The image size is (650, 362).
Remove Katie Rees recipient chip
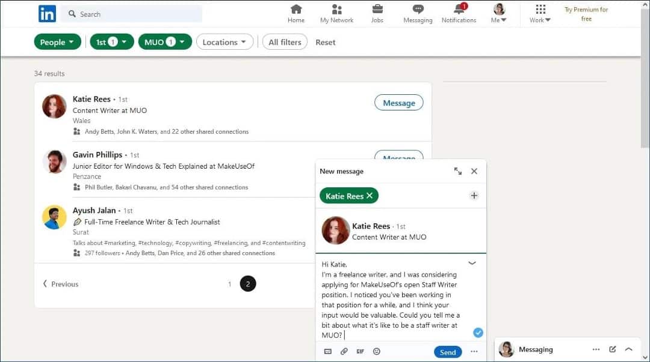click(370, 196)
